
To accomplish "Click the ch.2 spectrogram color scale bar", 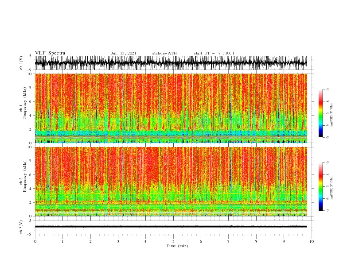I will coord(320,186).
